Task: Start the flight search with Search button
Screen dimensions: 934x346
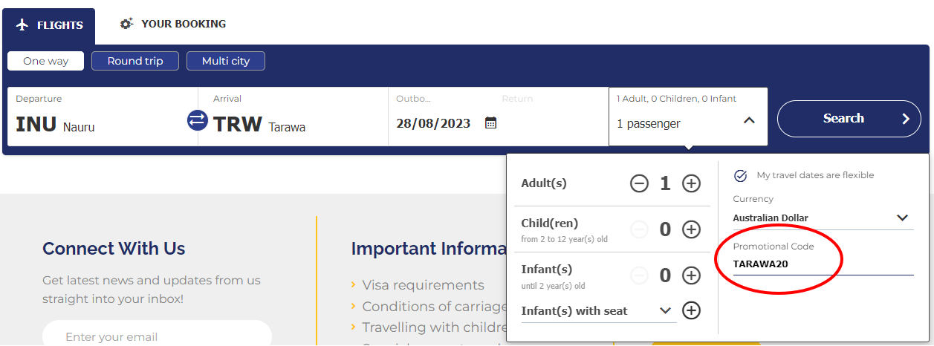Action: tap(849, 119)
